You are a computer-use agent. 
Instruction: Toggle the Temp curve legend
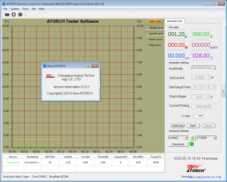154,45
